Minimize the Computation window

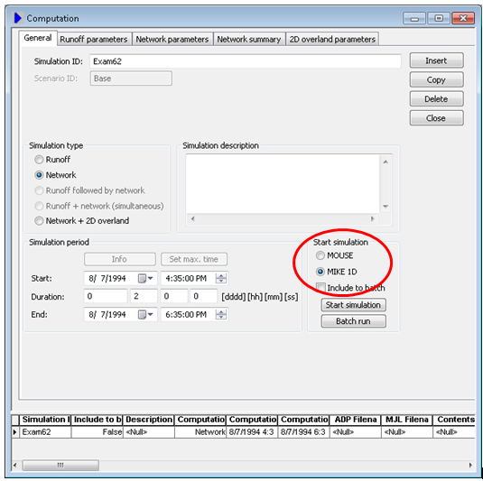point(414,18)
